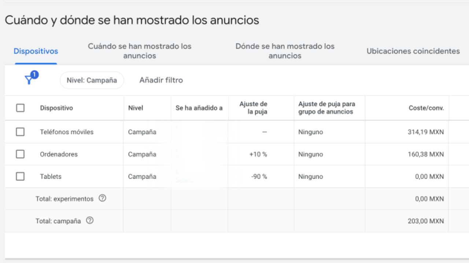469x263 pixels.
Task: Click the Nivel column header
Action: [x=136, y=108]
